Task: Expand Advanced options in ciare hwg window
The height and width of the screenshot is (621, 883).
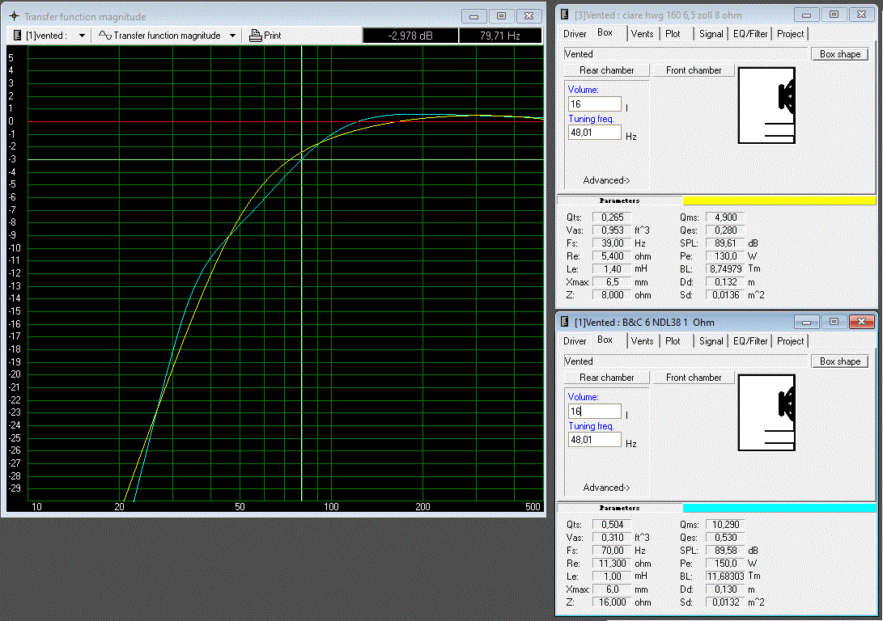Action: [606, 180]
